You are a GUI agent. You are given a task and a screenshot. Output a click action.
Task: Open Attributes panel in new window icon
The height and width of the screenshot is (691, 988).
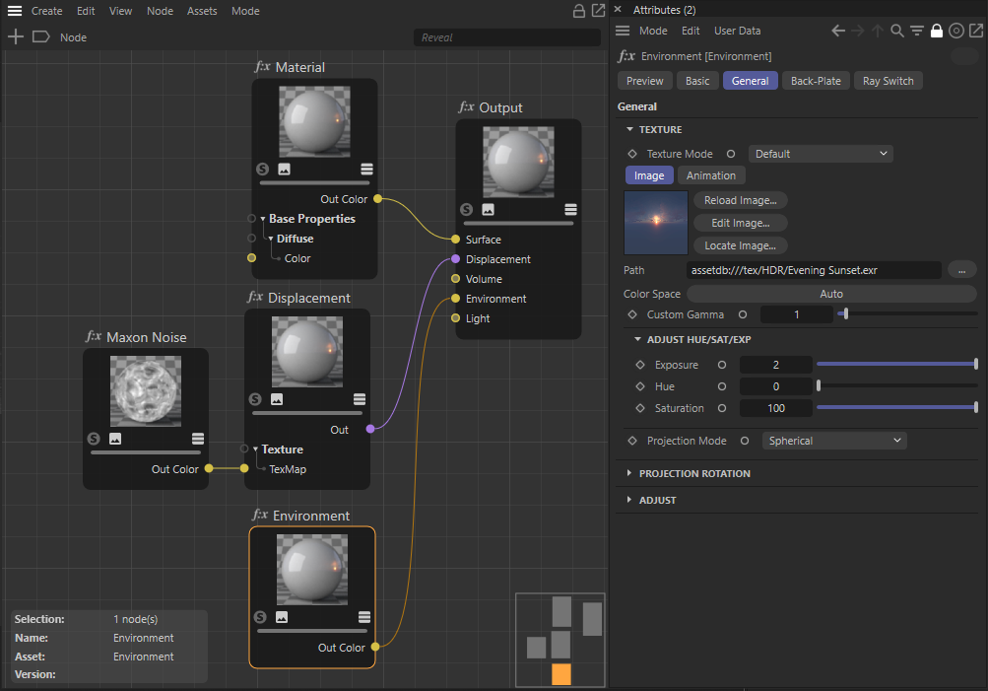click(975, 31)
